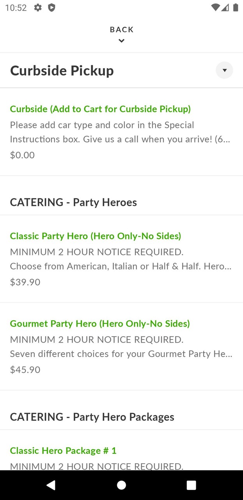Tap the Android back navigation triangle

point(51,485)
